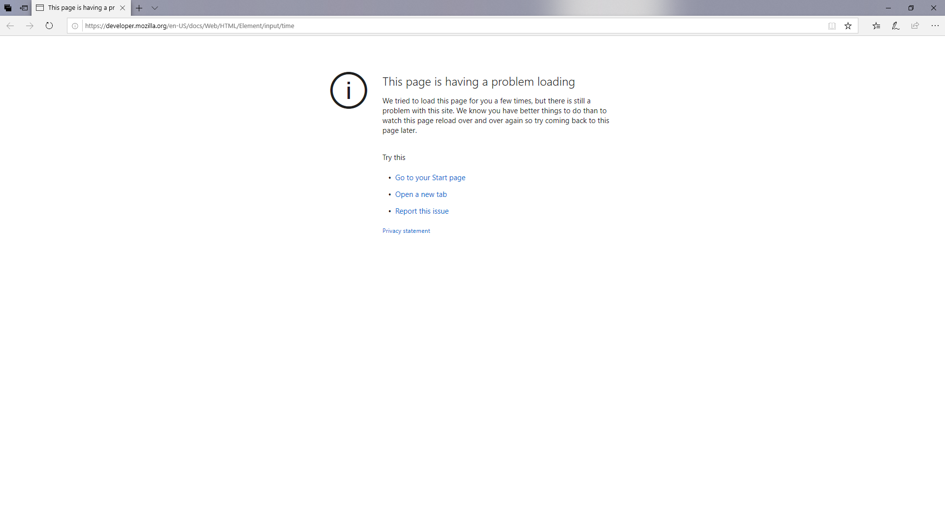
Task: Go forward a page
Action: point(30,26)
